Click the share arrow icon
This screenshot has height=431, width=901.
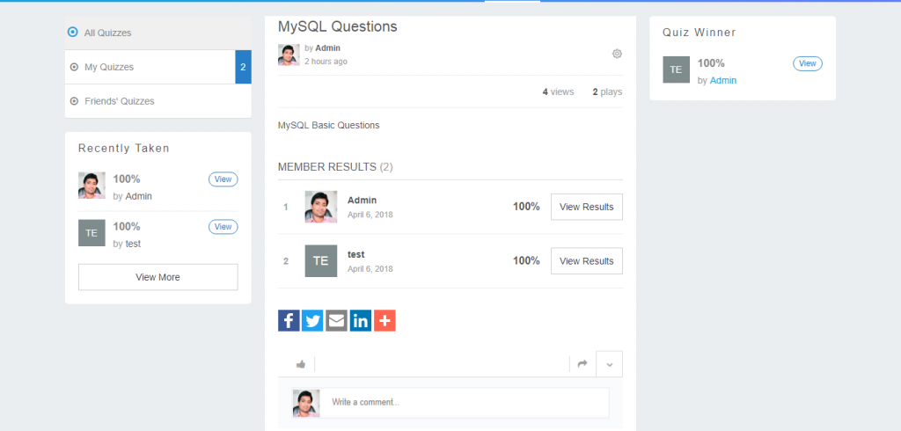[582, 364]
